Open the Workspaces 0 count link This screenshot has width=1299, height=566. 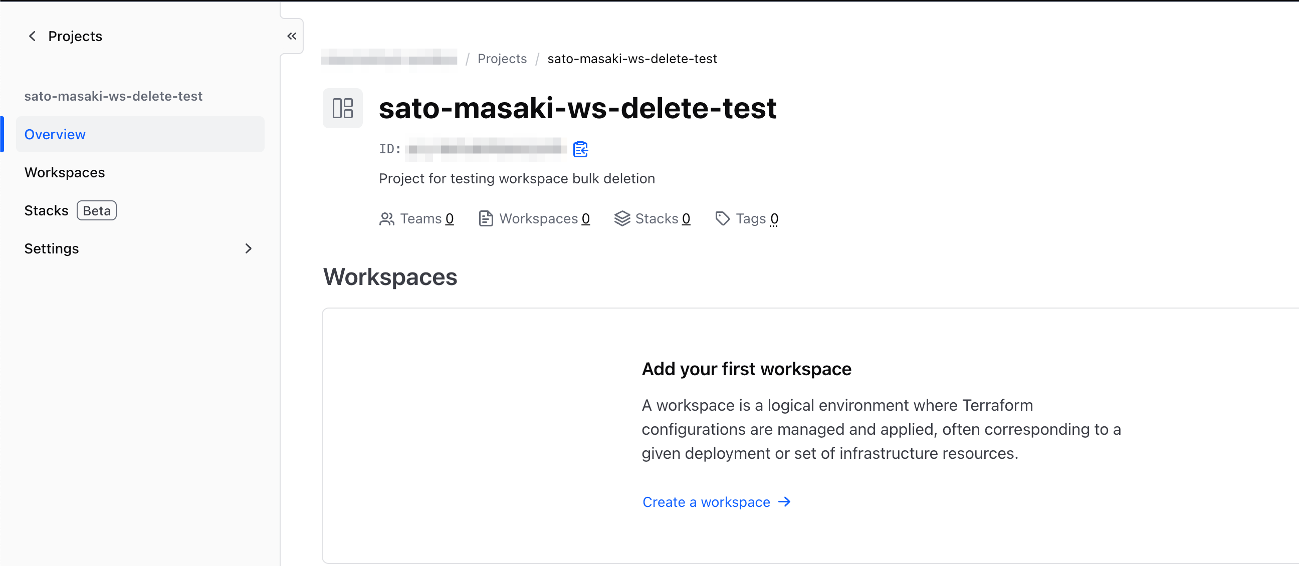coord(585,219)
